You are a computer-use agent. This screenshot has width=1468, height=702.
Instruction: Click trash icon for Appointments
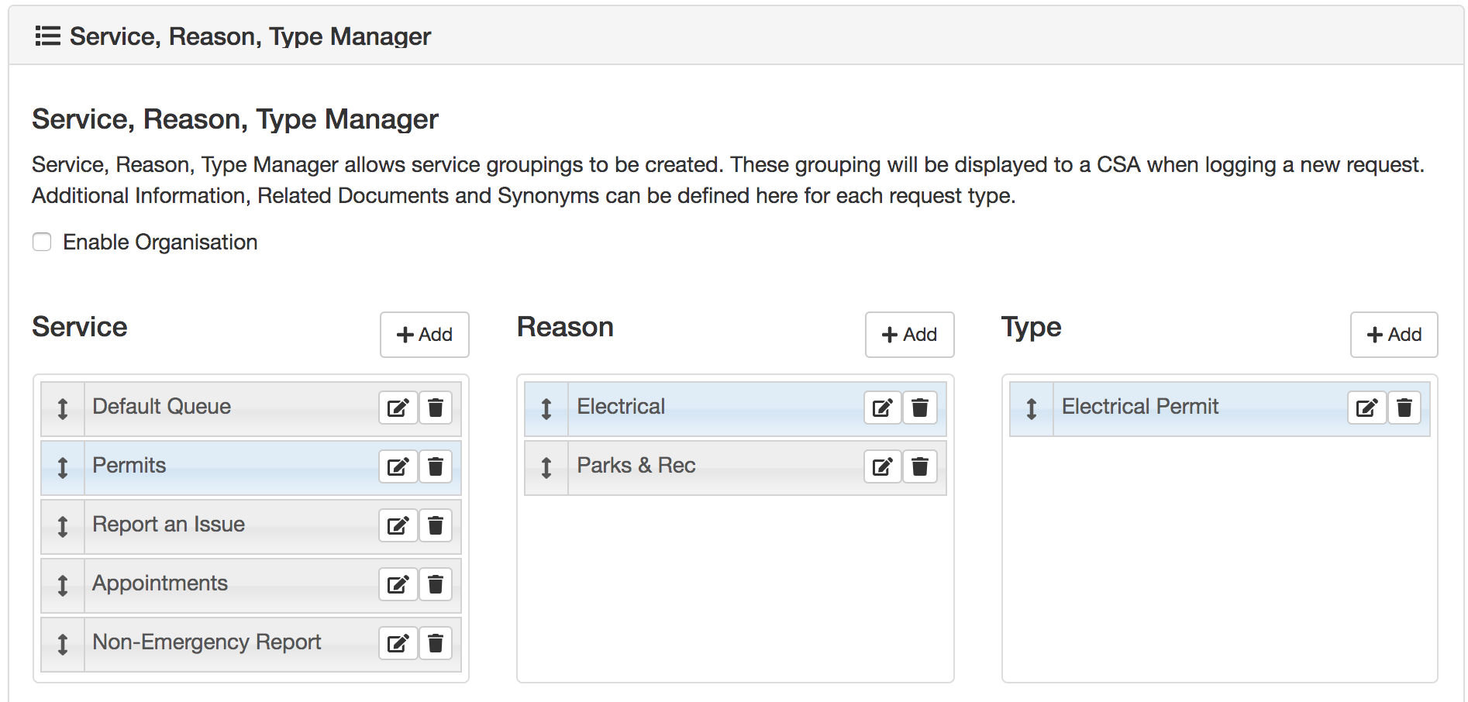436,584
